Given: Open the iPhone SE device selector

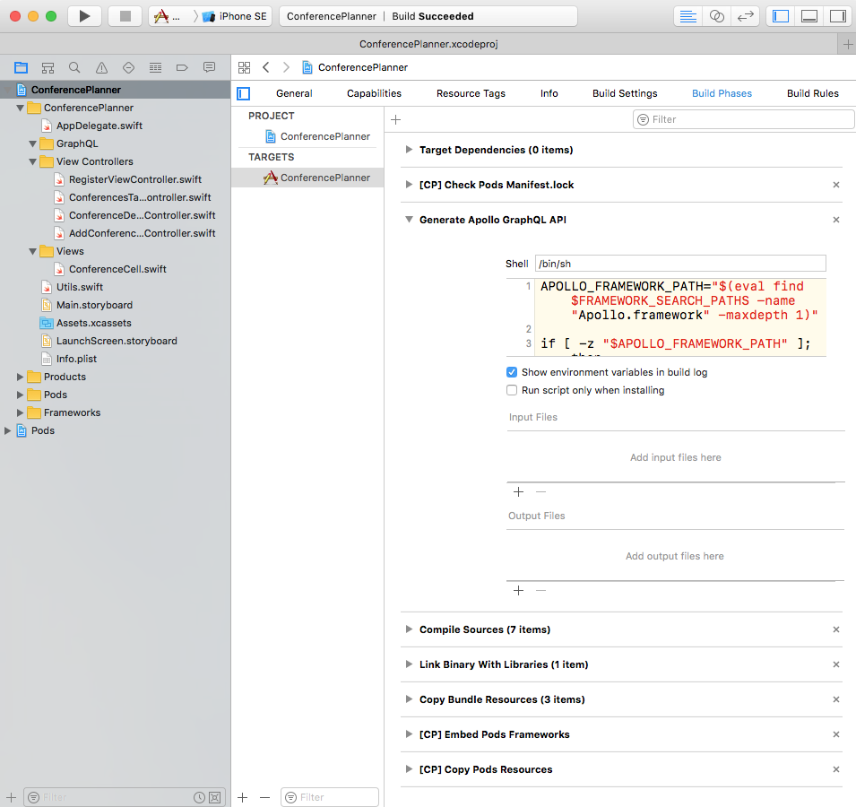Looking at the screenshot, I should [236, 16].
